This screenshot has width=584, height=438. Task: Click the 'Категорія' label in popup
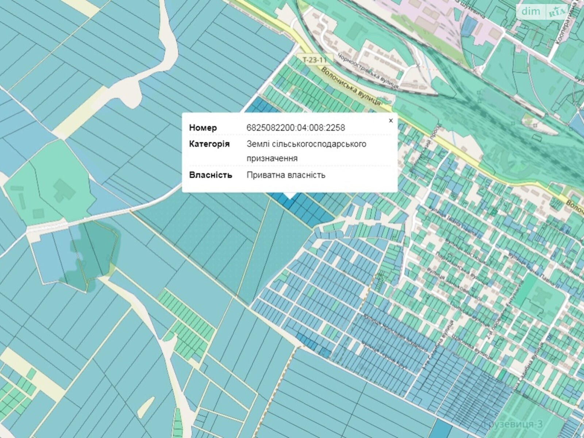pos(210,144)
